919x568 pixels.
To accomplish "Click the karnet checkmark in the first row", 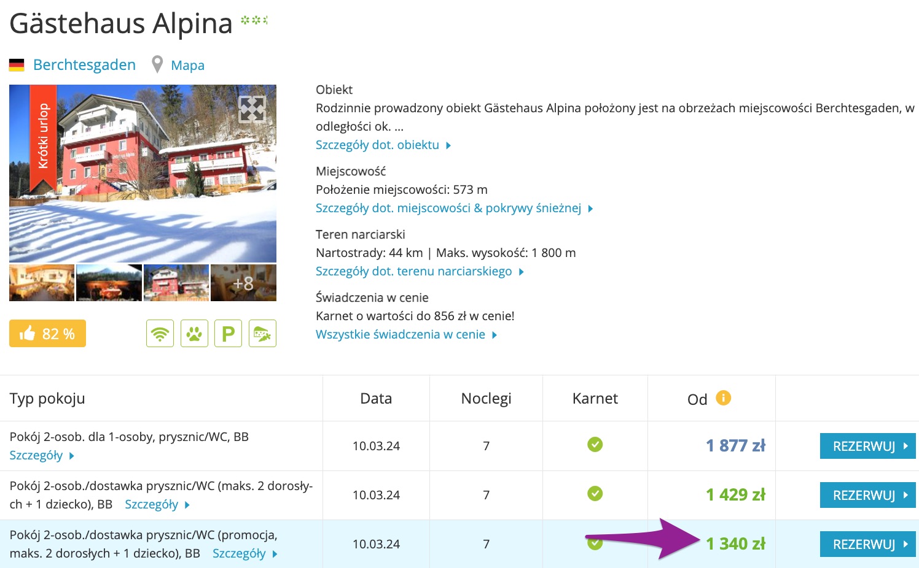I will coord(595,445).
